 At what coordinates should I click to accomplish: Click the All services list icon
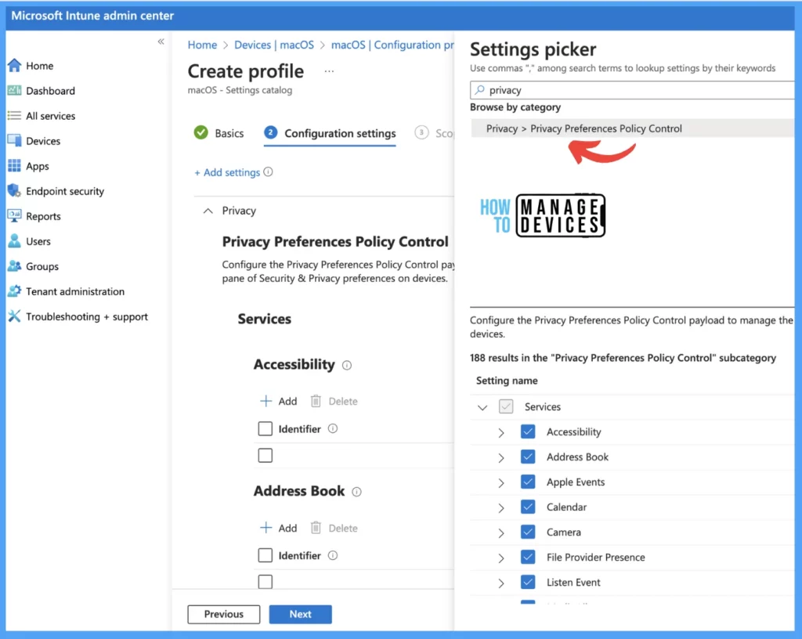14,116
